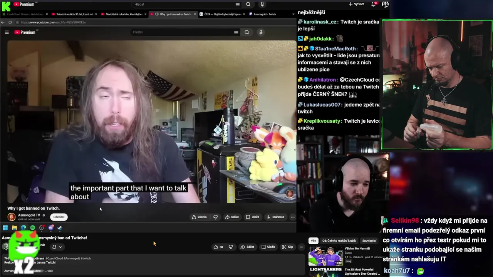Open the notification bell dropdown for the subscribed channel
The image size is (493, 277).
coord(57,247)
